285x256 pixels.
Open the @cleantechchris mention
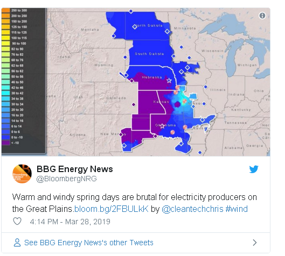click(x=192, y=209)
